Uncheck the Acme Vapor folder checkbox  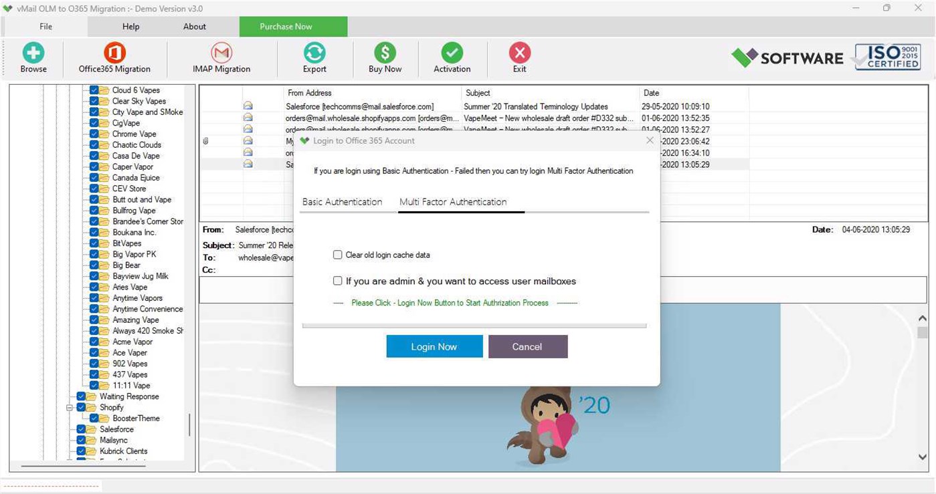click(x=94, y=342)
